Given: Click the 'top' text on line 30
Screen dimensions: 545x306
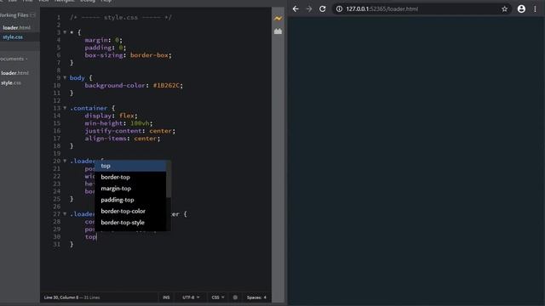Looking at the screenshot, I should pyautogui.click(x=90, y=237).
